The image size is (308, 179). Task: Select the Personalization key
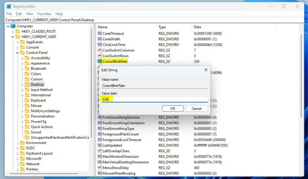(43, 116)
